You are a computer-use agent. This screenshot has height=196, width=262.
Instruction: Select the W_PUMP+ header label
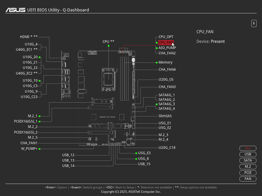[x=29, y=149]
